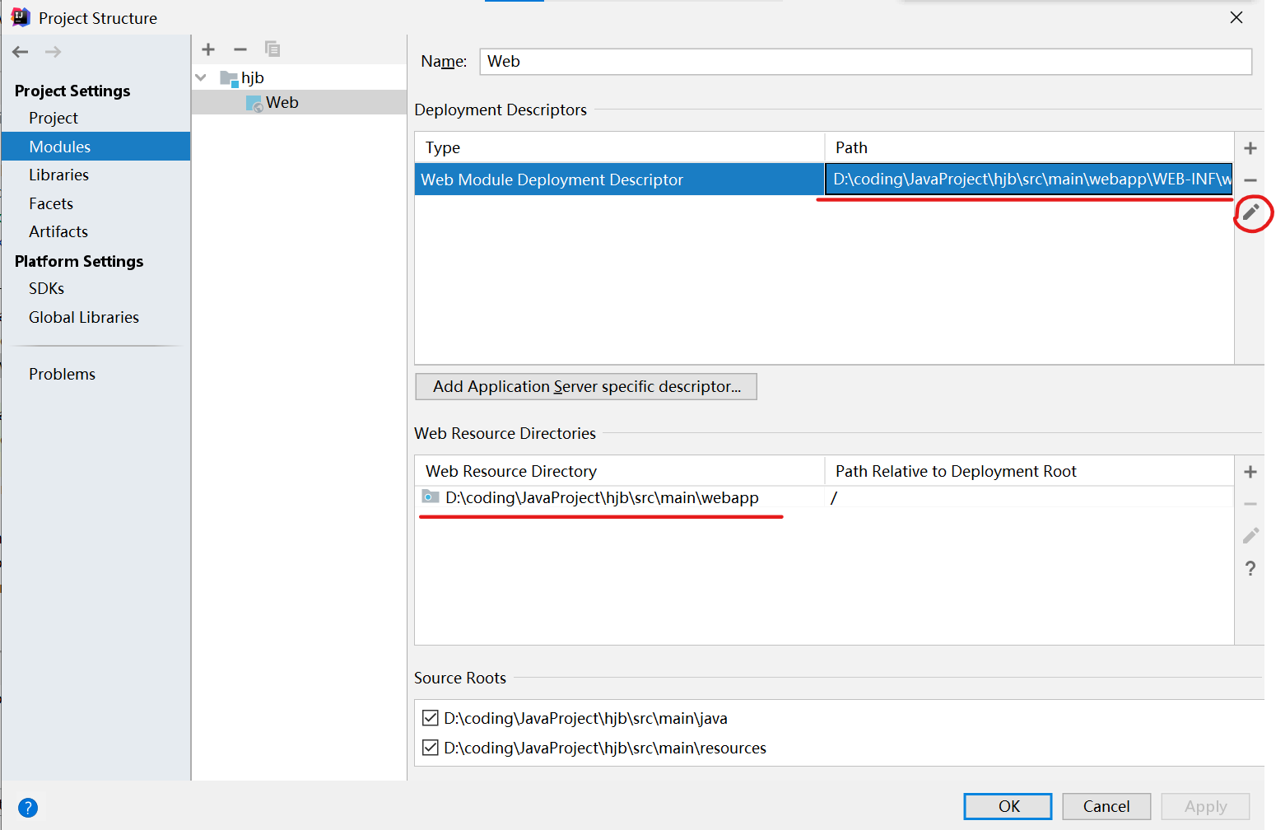The image size is (1276, 830).
Task: Click the copy module icon
Action: coord(272,49)
